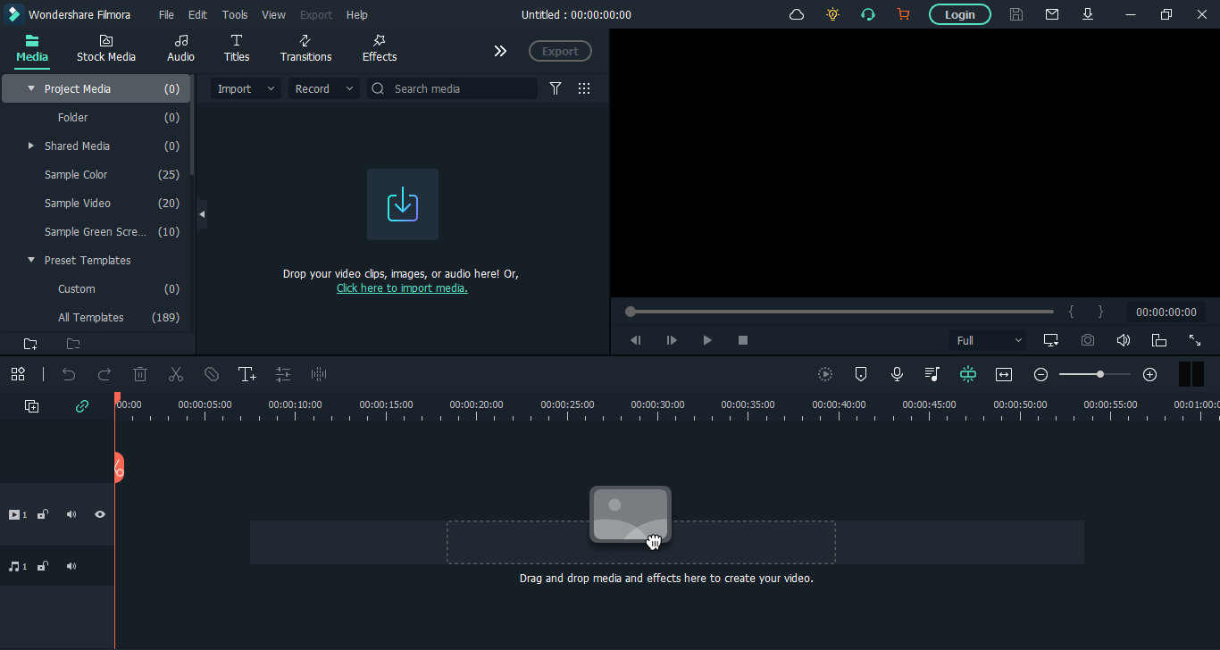
Task: Switch to the Transitions tab
Action: click(305, 48)
